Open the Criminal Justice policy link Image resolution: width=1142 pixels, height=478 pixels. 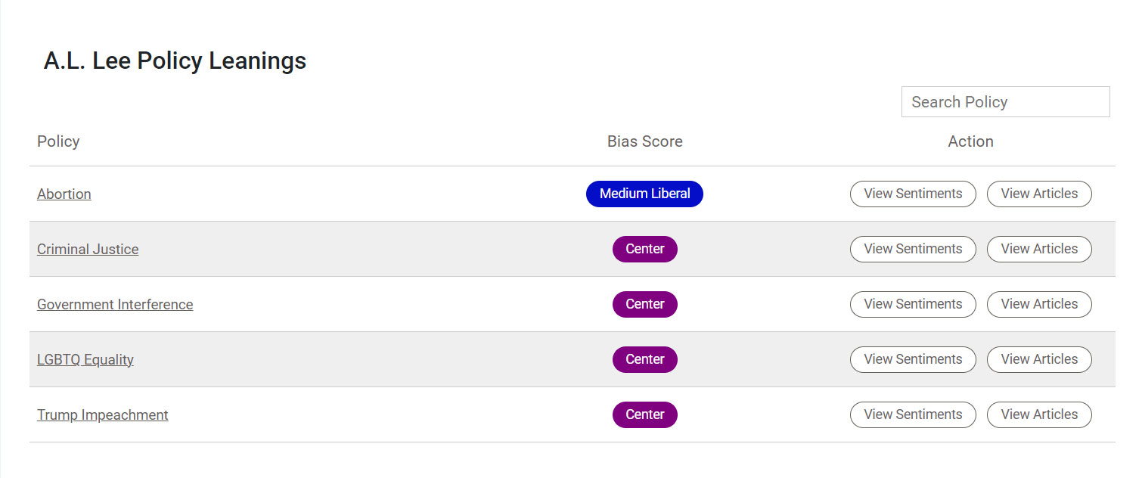pos(88,249)
